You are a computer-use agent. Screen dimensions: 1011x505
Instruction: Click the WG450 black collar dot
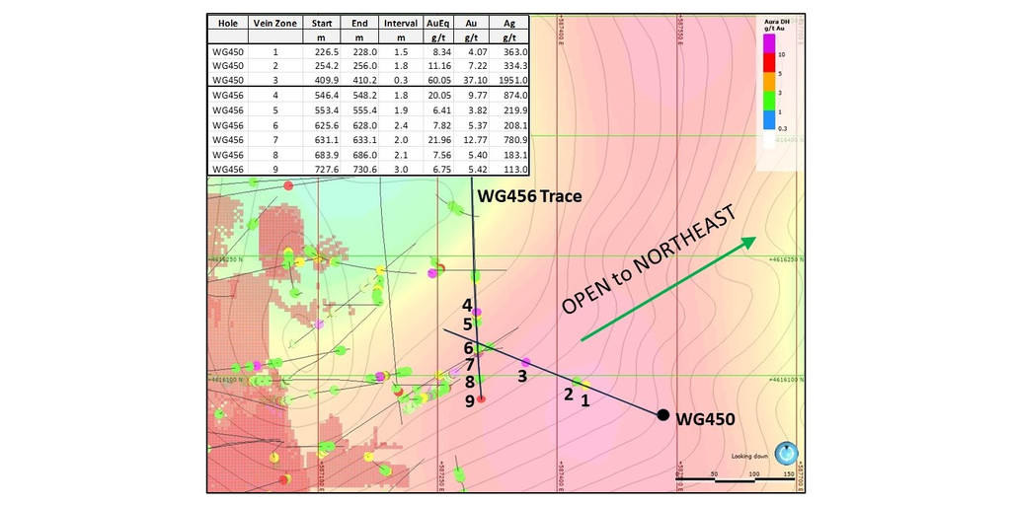663,414
